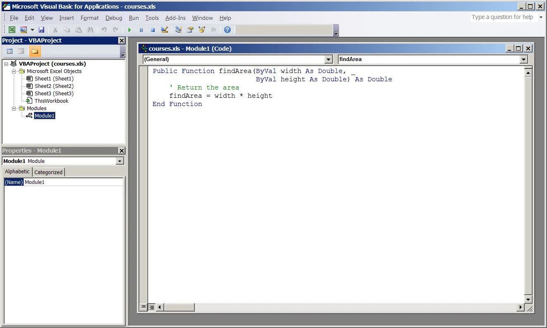The height and width of the screenshot is (328, 547).
Task: Open the File menu
Action: pos(14,18)
